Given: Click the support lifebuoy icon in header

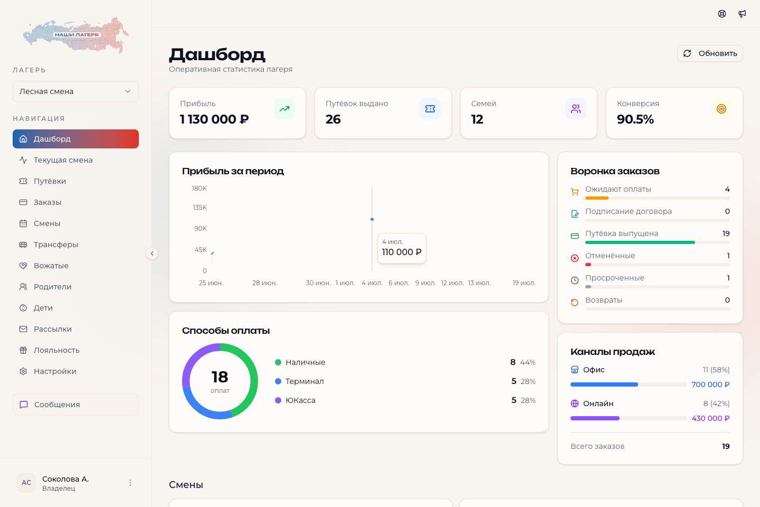Looking at the screenshot, I should (x=722, y=14).
